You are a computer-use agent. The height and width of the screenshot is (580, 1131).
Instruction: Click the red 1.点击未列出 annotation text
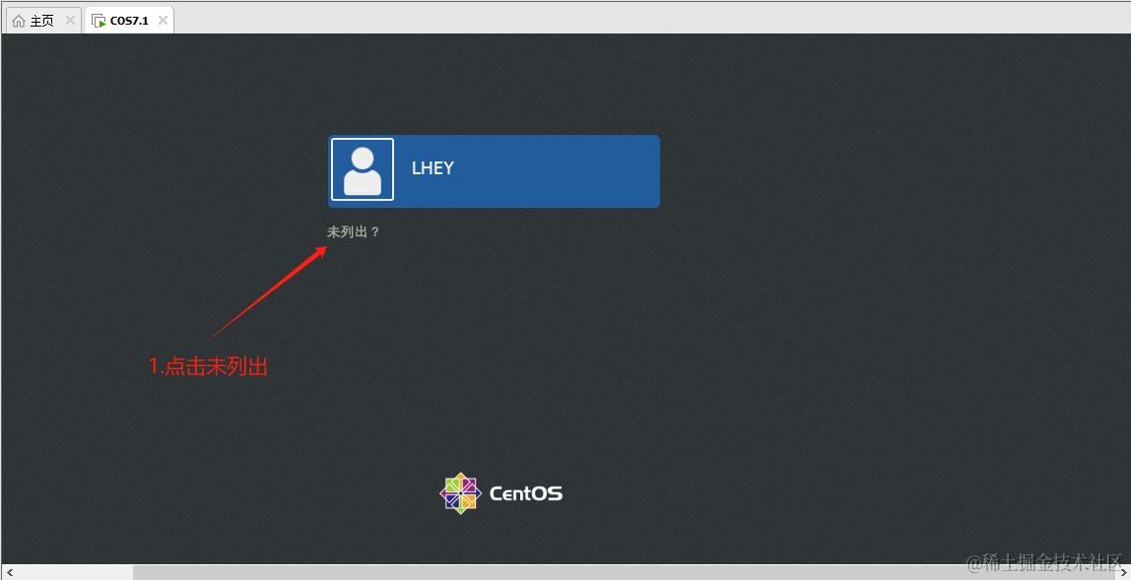209,366
